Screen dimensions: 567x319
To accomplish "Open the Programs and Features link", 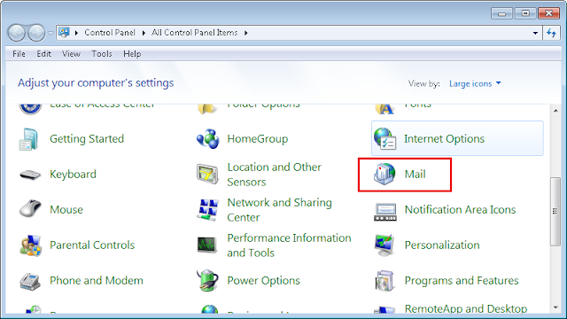I will tap(462, 281).
